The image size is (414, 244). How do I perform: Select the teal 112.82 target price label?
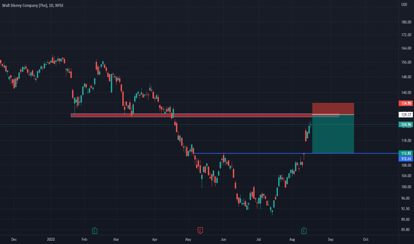(x=406, y=153)
